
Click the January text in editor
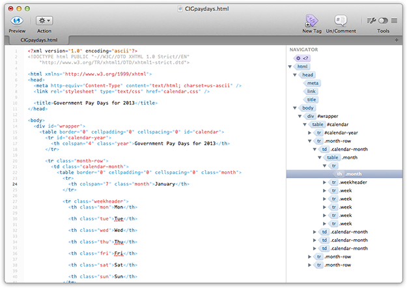click(165, 184)
